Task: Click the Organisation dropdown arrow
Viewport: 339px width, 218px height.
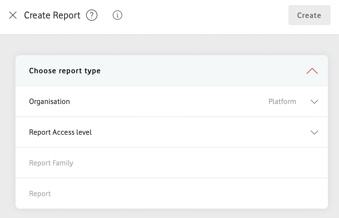Action: coord(314,102)
